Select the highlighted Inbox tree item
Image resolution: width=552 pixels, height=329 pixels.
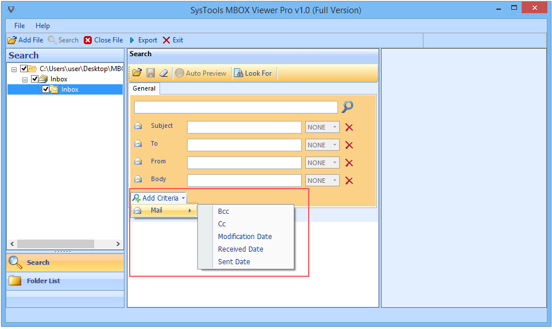(69, 89)
